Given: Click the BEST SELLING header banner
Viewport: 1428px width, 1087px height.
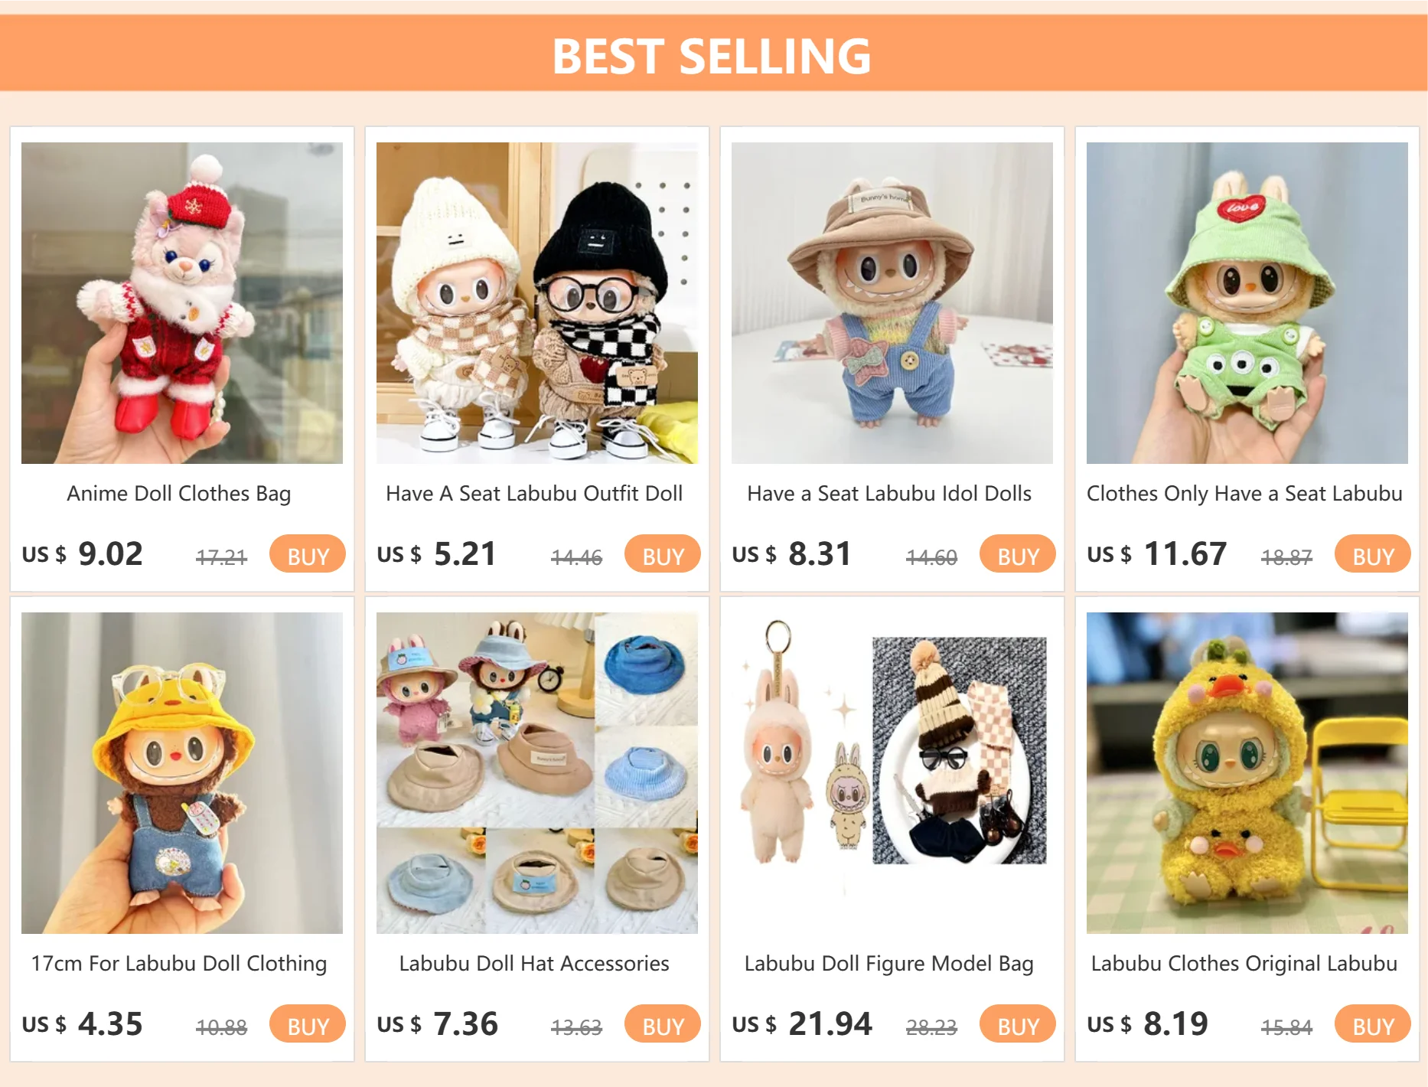Looking at the screenshot, I should coord(714,54).
